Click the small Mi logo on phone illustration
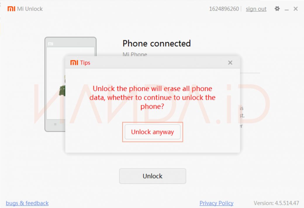This screenshot has height=208, width=304. pos(50,44)
